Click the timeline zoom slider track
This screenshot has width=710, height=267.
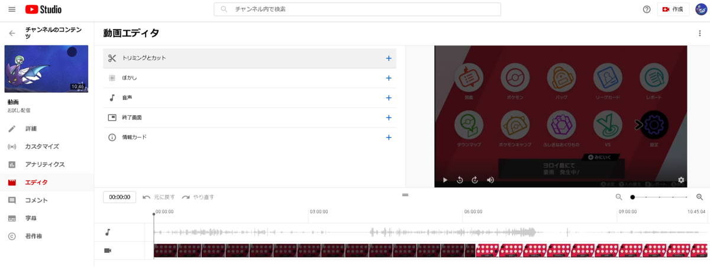click(659, 197)
